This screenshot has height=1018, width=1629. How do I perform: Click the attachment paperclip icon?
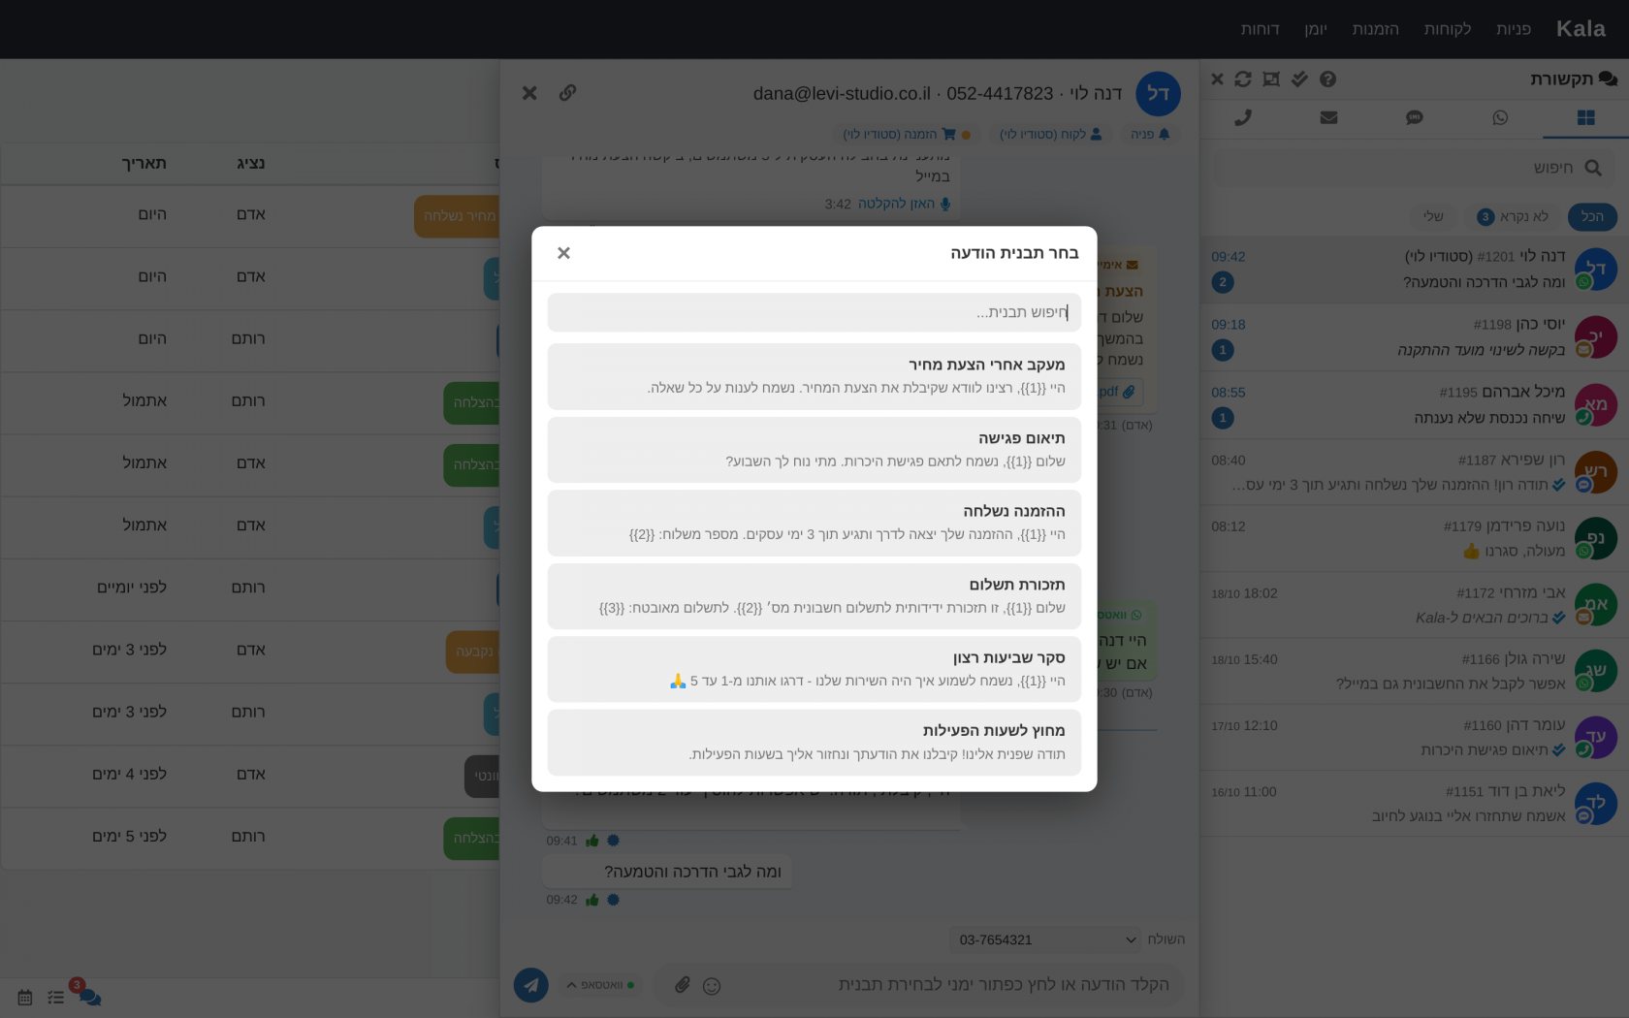click(x=683, y=985)
